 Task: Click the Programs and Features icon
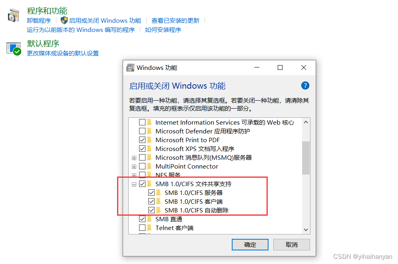14,16
